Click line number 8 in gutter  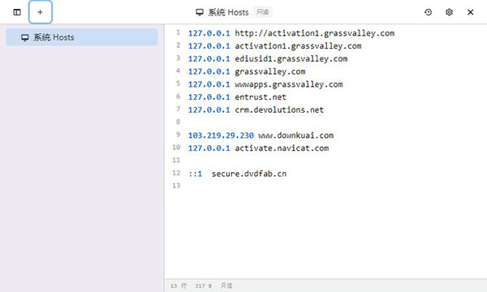click(178, 122)
